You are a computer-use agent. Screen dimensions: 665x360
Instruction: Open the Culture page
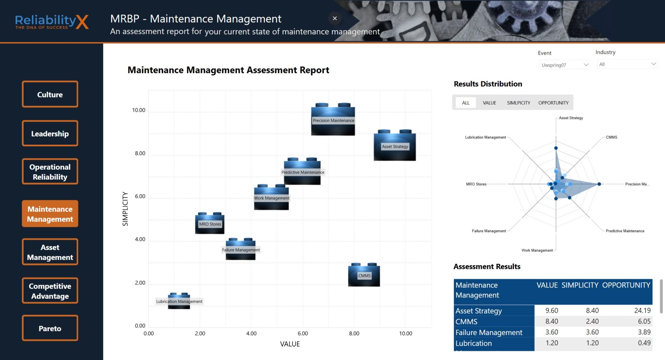click(50, 94)
